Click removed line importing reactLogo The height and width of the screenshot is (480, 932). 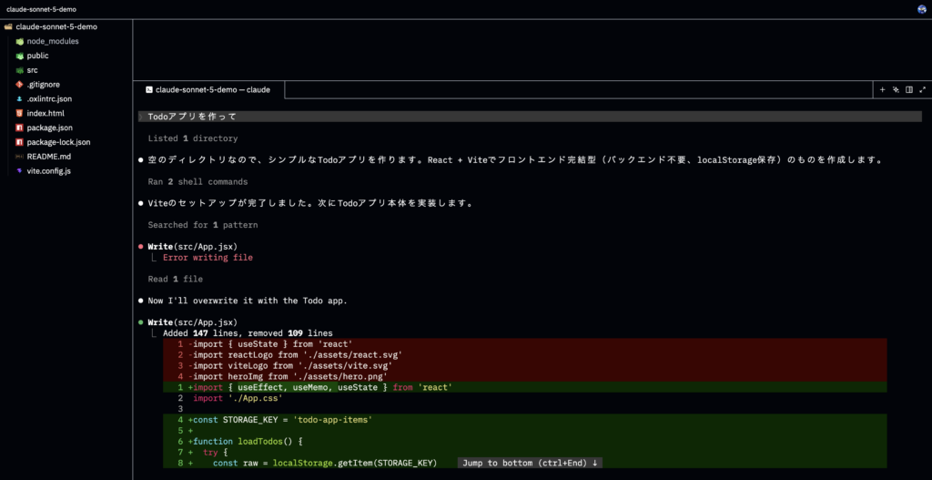[x=525, y=354]
